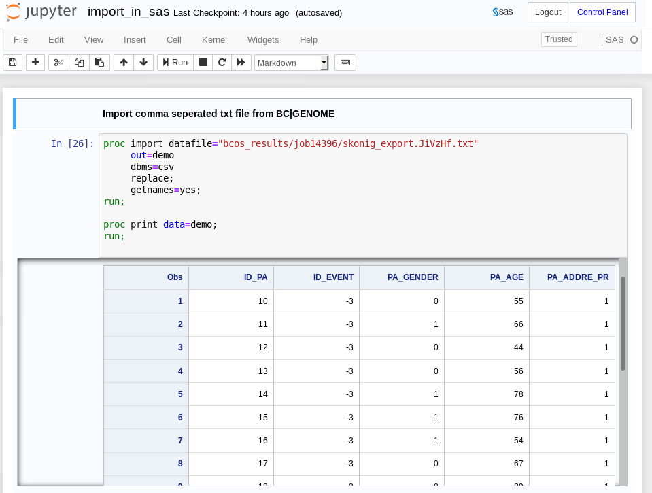Click the 'proc print data=demo;' line
Screen dimensions: 652x493
click(160, 224)
